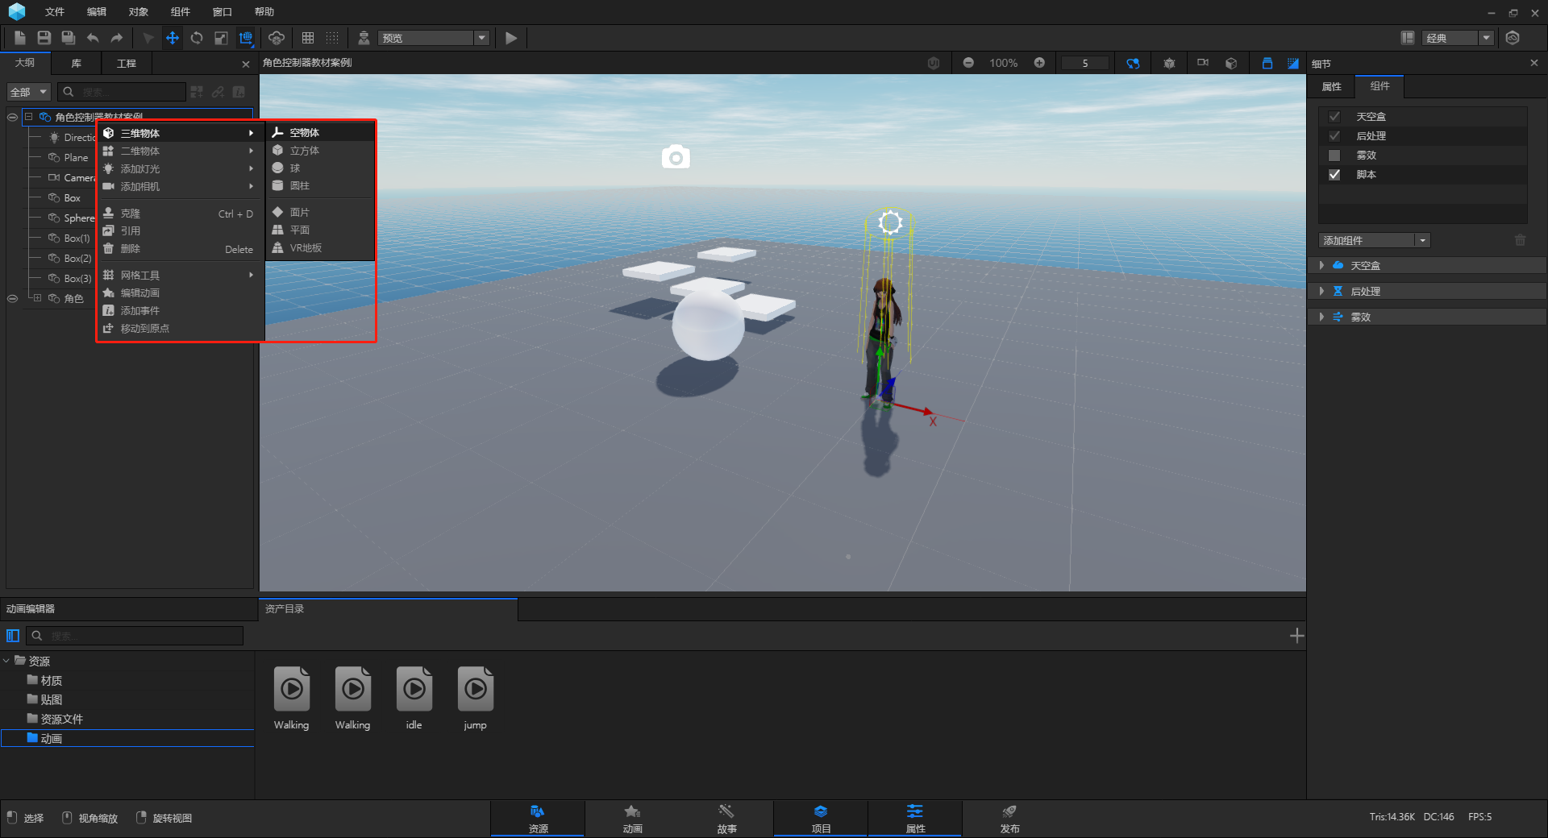
Task: Click the delete component trash icon
Action: tap(1521, 240)
